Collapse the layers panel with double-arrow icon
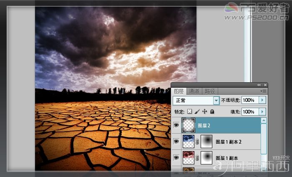The height and width of the screenshot is (177, 292). coord(259,85)
